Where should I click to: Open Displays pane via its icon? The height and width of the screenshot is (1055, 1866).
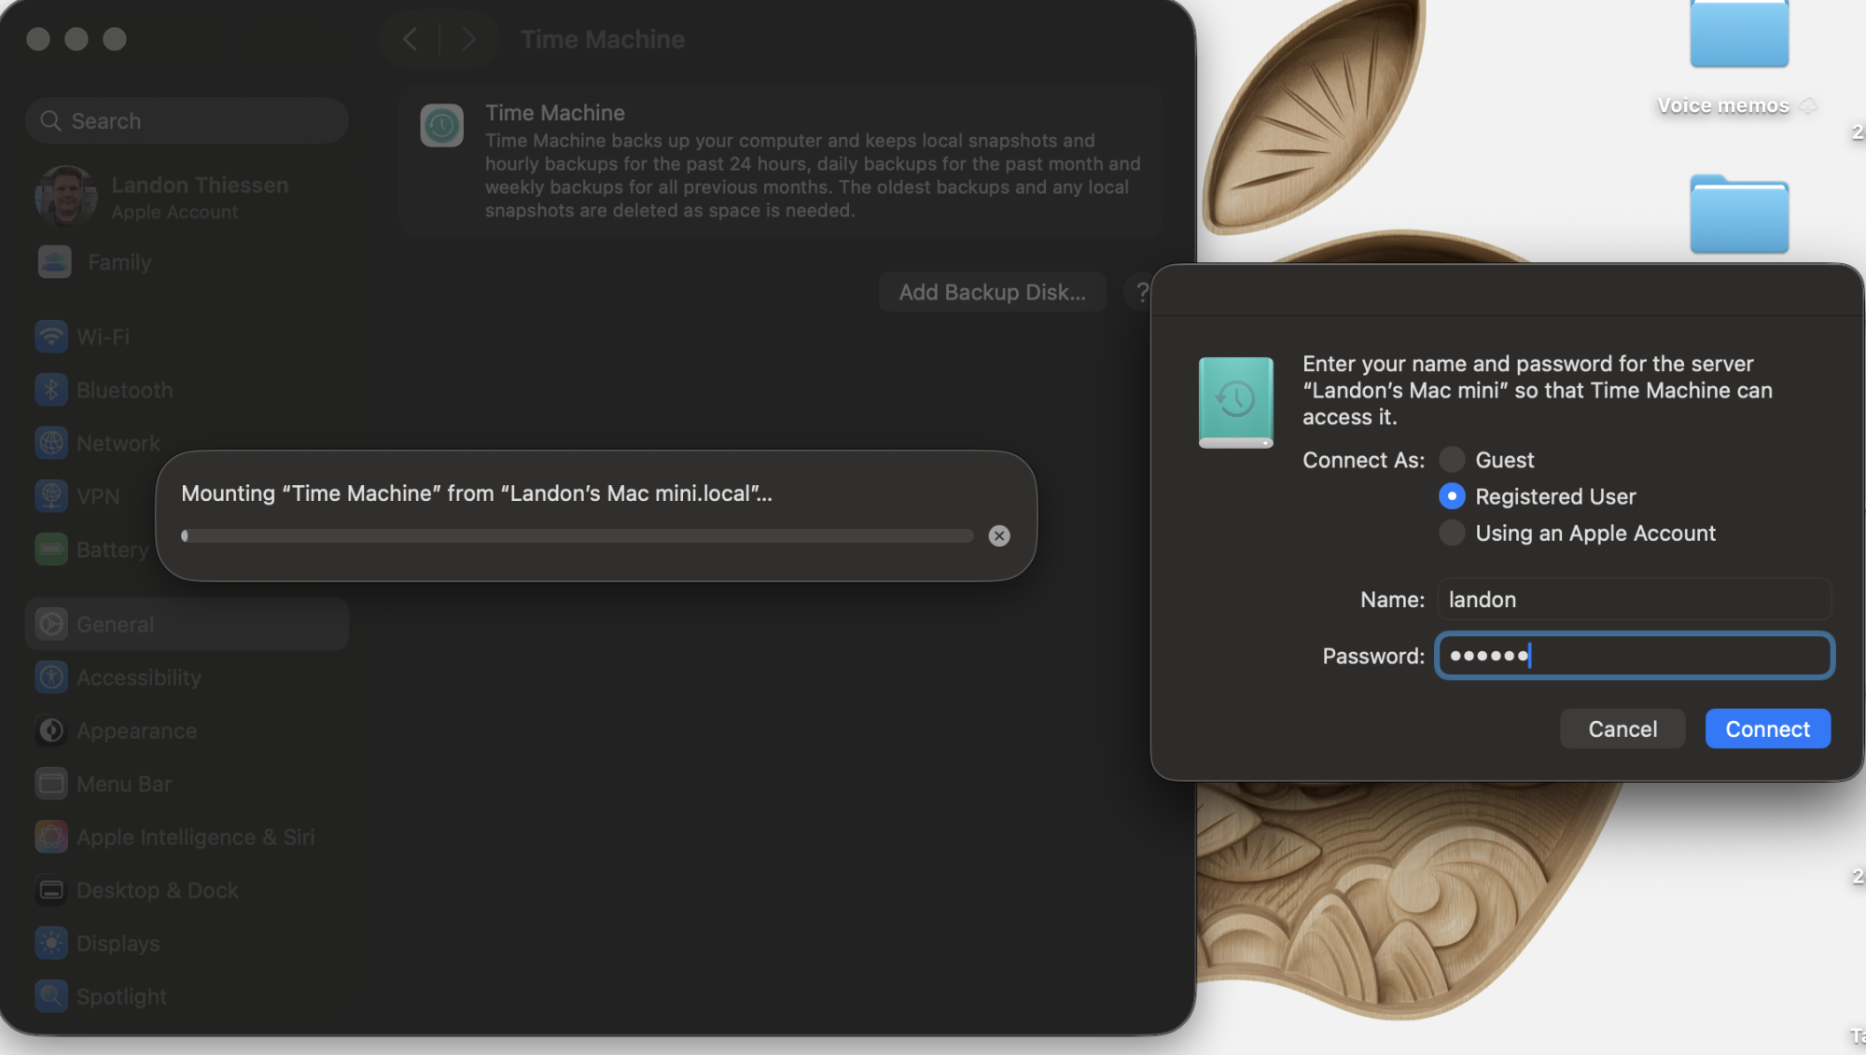(x=51, y=943)
